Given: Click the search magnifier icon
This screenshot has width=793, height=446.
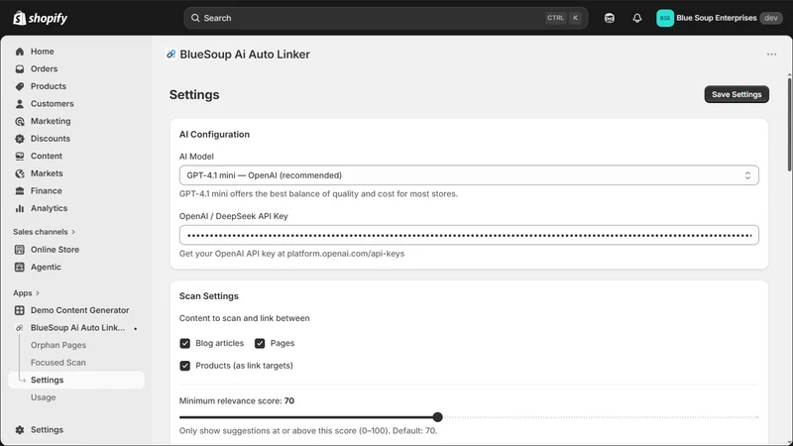Looking at the screenshot, I should click(x=195, y=18).
